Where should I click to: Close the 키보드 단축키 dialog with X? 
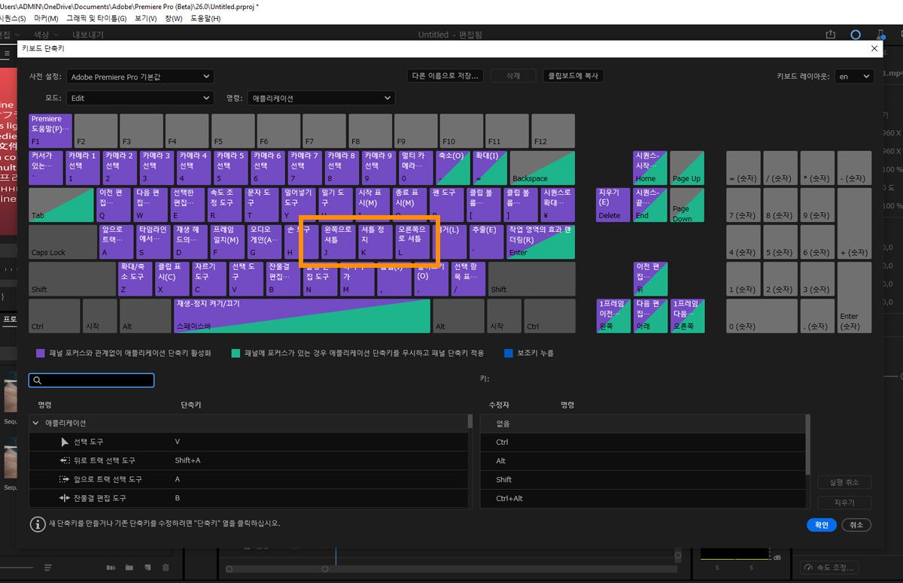[874, 49]
